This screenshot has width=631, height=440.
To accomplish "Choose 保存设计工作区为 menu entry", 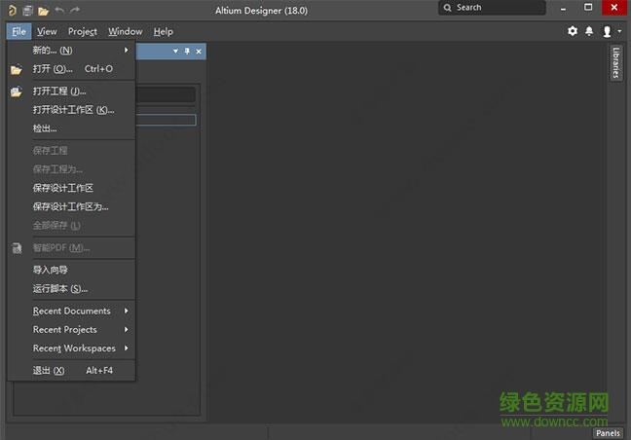I will coord(71,206).
